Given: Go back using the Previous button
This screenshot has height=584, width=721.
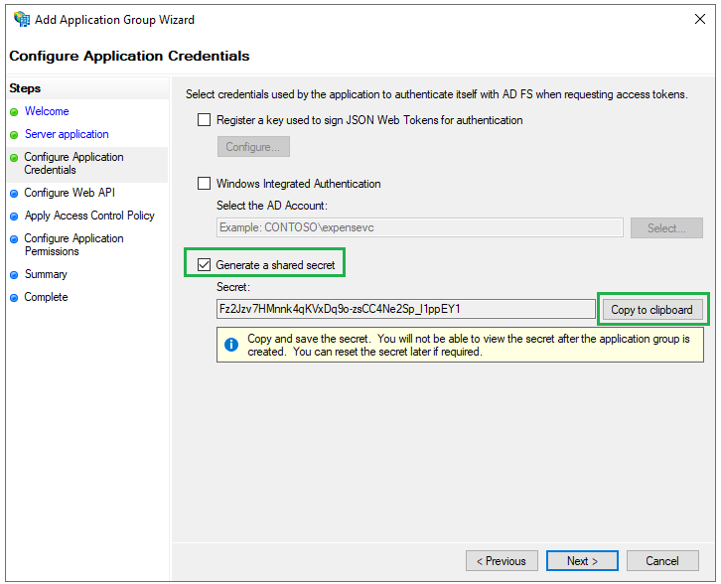Looking at the screenshot, I should tap(502, 561).
